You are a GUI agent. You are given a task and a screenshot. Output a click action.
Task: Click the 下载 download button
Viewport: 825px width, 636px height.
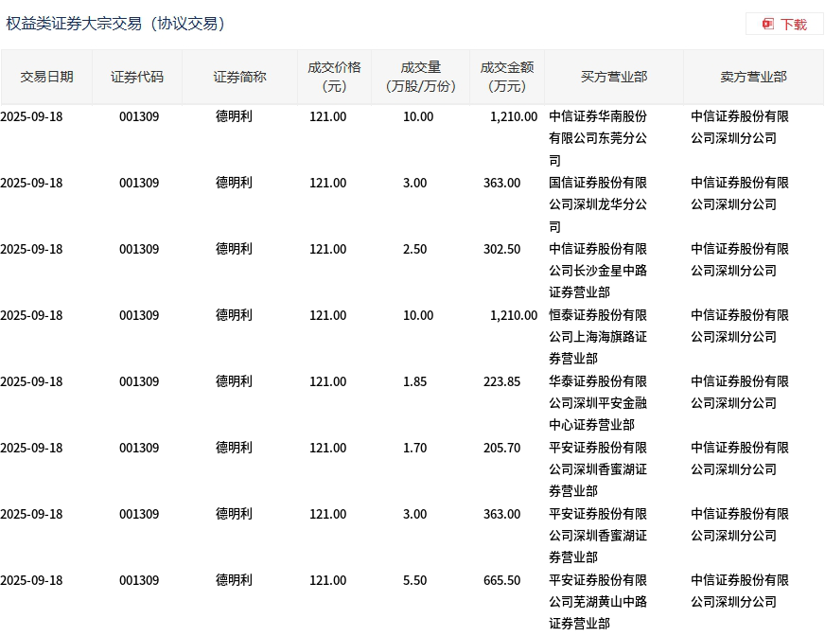[784, 25]
